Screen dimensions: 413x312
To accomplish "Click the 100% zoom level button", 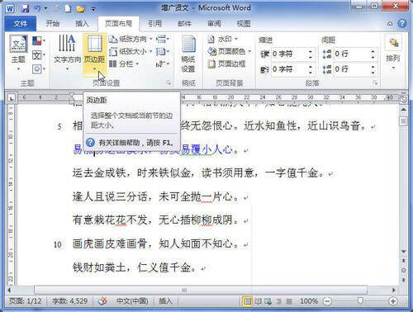I will [309, 301].
